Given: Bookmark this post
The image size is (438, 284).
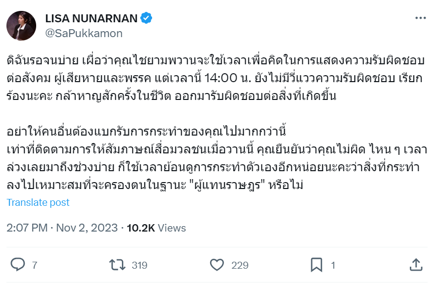Looking at the screenshot, I should 317,265.
